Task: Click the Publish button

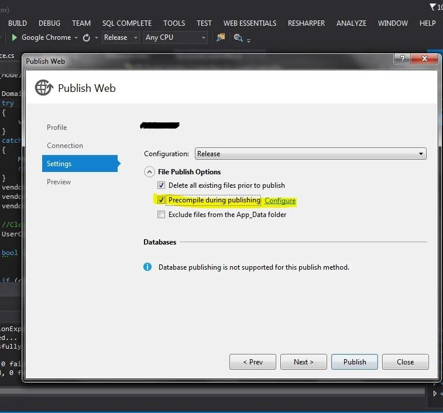Action: click(x=355, y=362)
